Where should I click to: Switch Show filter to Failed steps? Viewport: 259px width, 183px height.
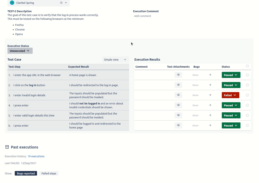pos(48,173)
